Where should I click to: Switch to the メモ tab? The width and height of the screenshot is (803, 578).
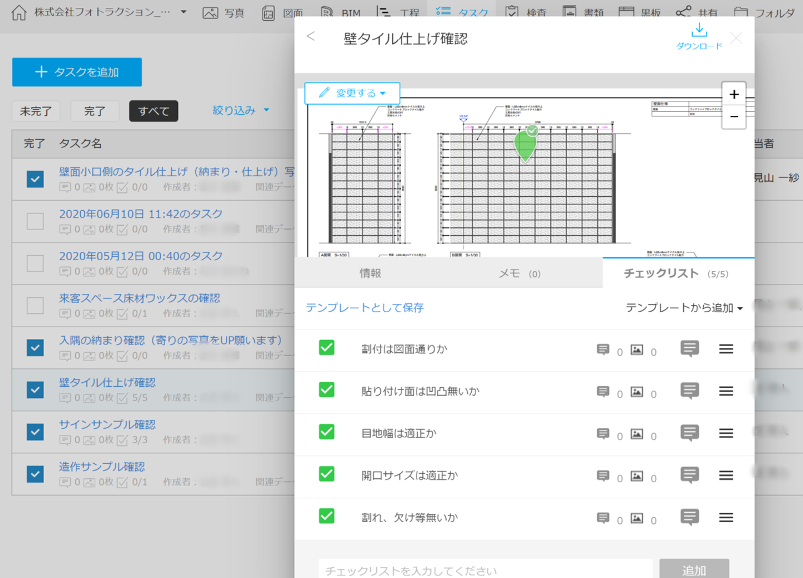pos(519,273)
